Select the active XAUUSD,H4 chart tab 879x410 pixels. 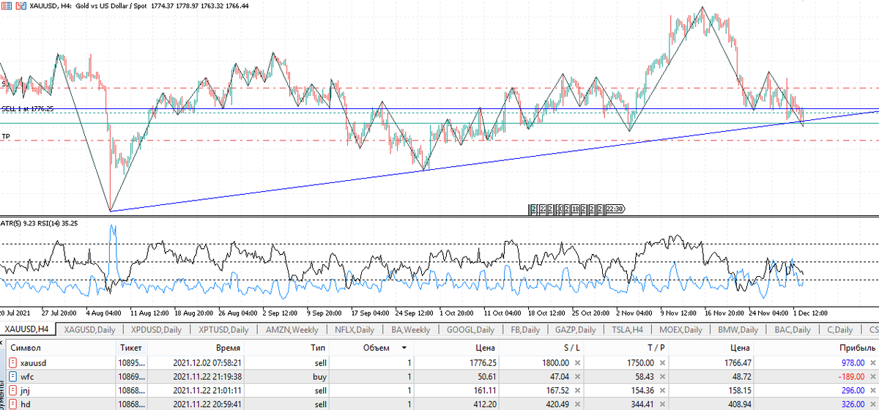coord(27,329)
